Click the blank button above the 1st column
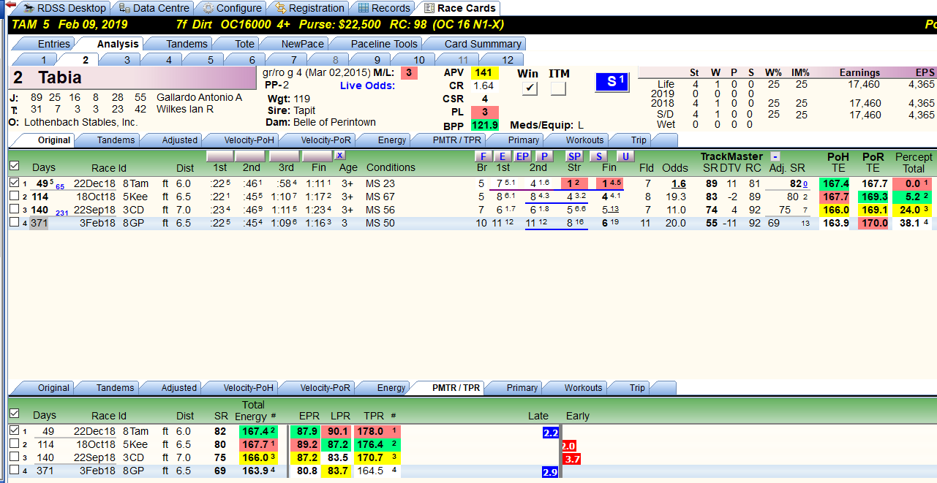Viewport: 937px width, 483px height. 219,156
